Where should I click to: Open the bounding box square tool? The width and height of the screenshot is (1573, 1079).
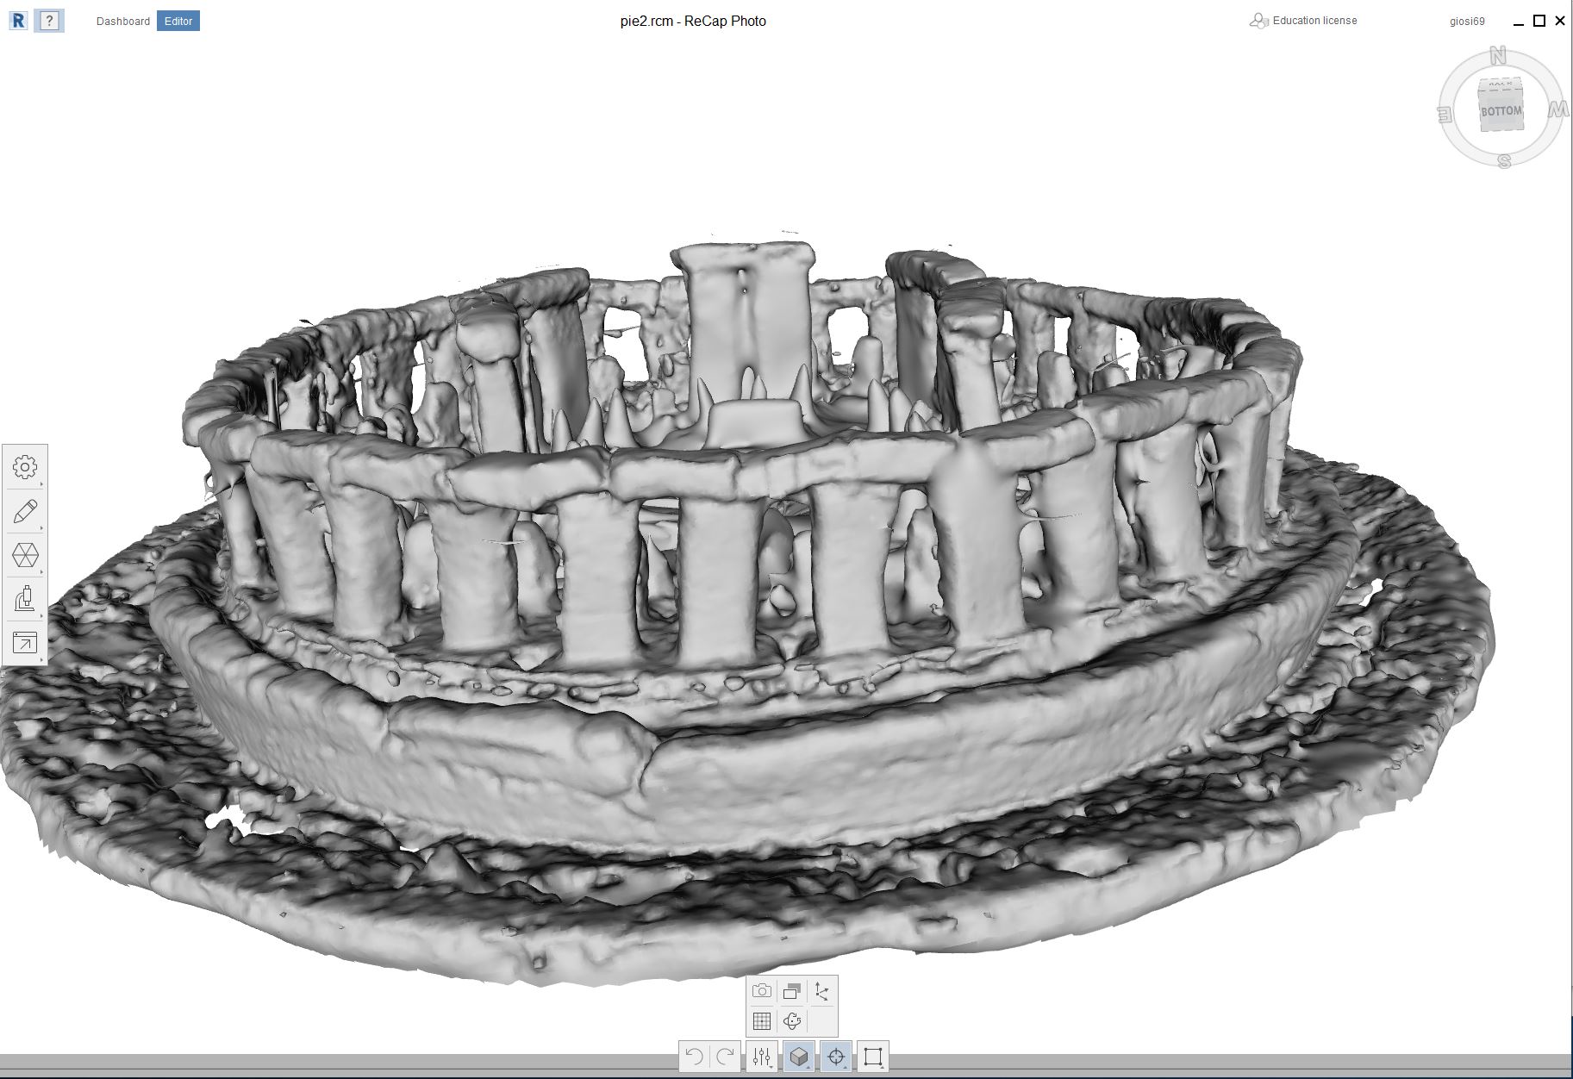(873, 1057)
